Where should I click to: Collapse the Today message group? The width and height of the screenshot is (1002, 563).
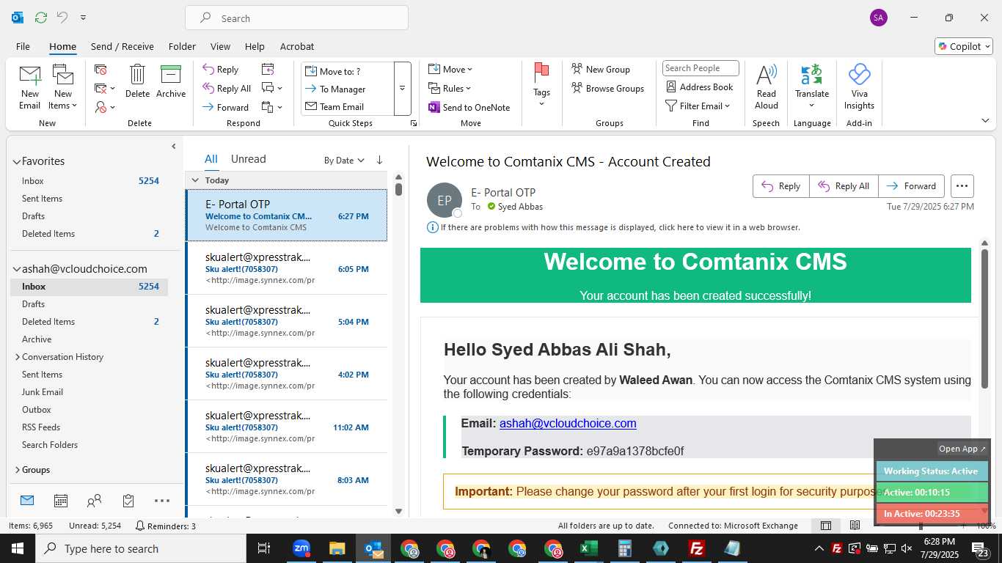pos(195,180)
